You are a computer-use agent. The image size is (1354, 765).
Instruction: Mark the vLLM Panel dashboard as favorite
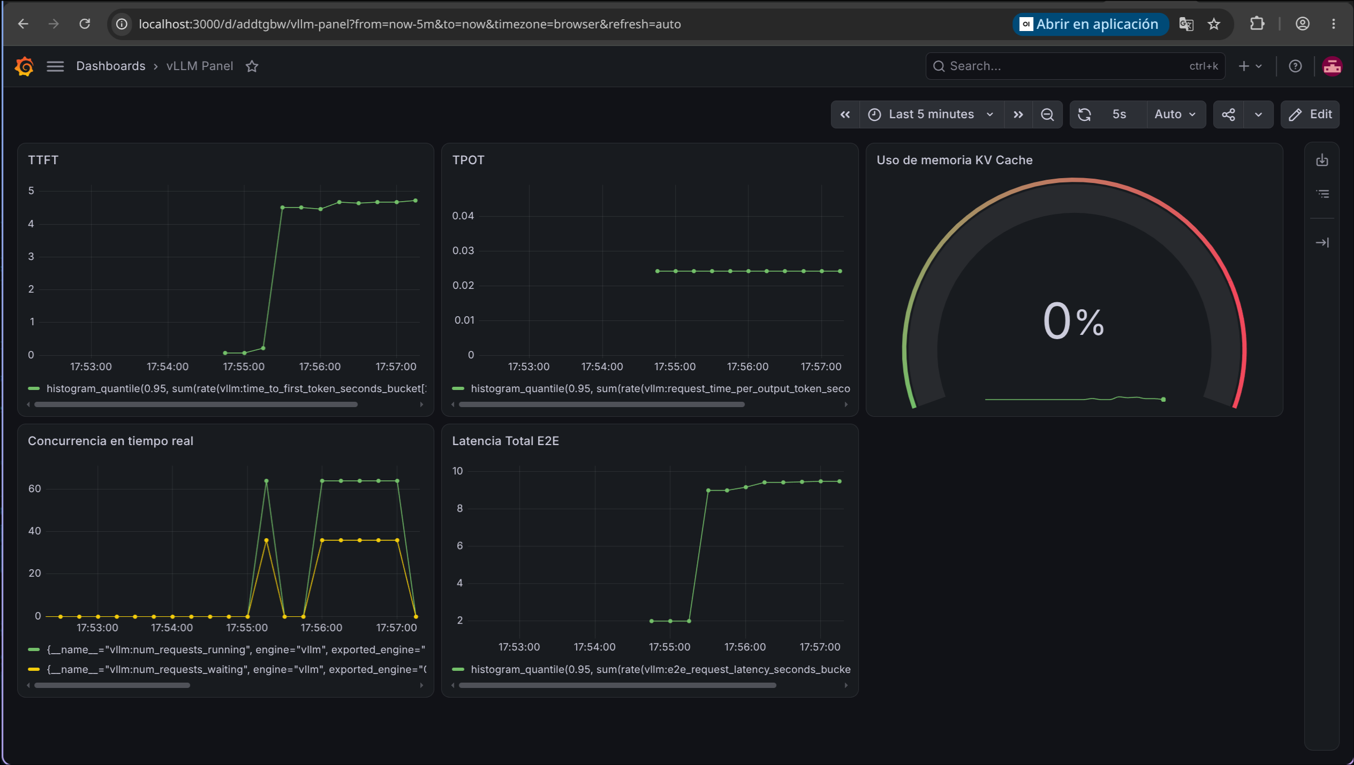252,66
